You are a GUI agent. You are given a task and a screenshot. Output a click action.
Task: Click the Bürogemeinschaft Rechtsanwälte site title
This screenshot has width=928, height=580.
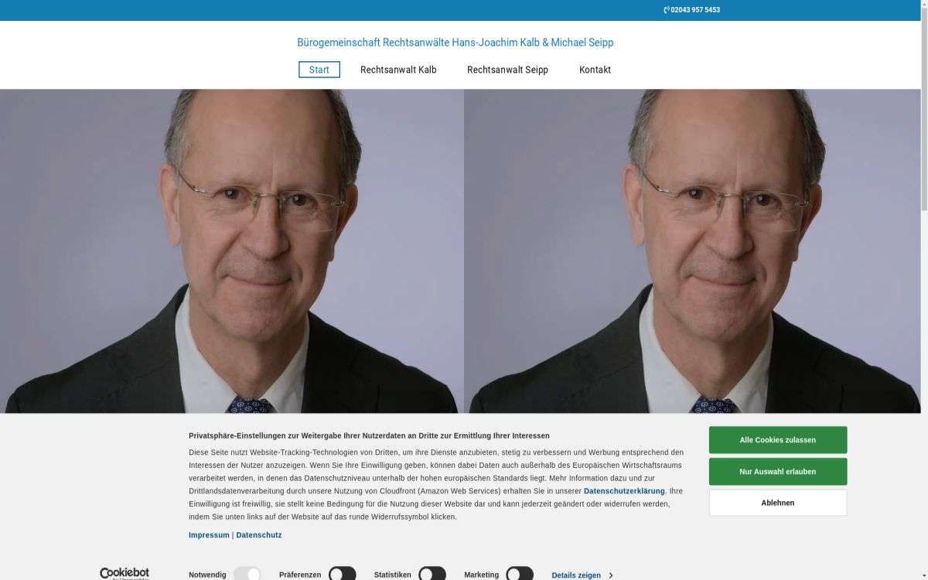click(x=455, y=43)
